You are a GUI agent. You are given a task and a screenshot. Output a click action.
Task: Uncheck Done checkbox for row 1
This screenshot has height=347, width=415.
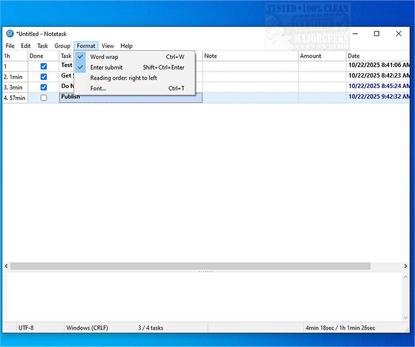pos(44,66)
